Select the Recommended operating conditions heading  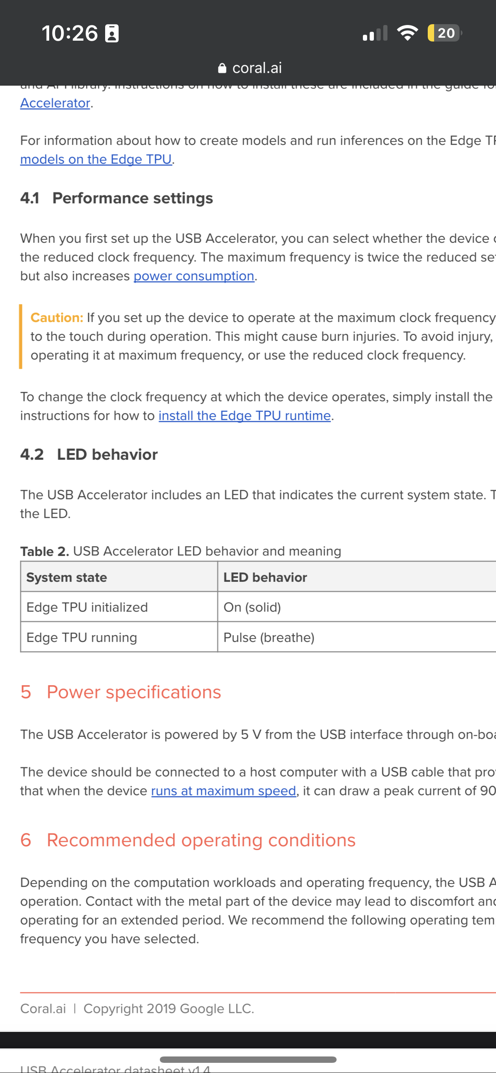click(x=188, y=839)
